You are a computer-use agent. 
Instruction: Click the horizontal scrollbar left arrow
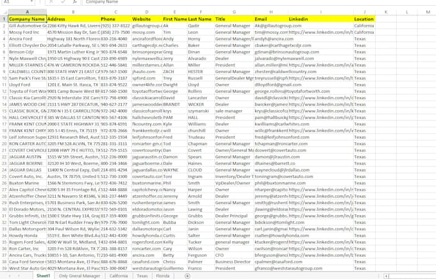click(386, 276)
